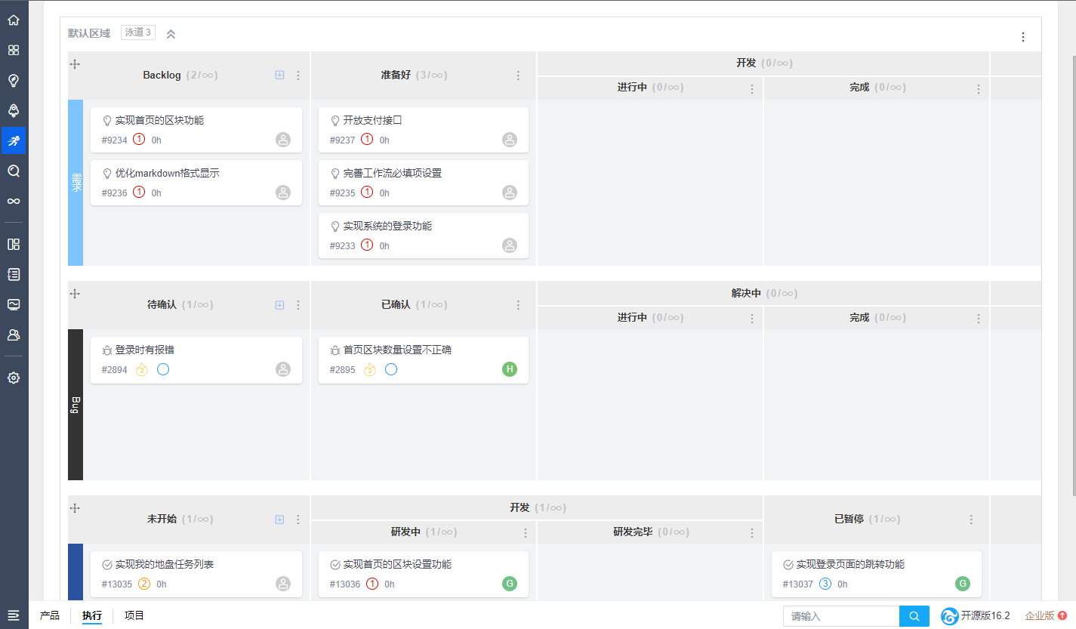This screenshot has height=629, width=1076.
Task: Open the lightbulb product icon in sidebar
Action: tap(14, 80)
